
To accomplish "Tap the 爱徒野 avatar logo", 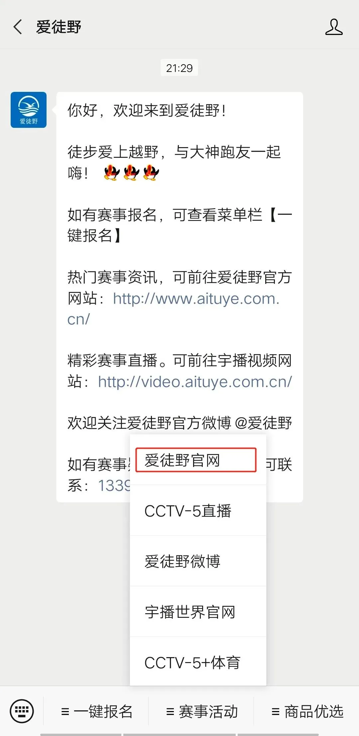I will [x=29, y=110].
